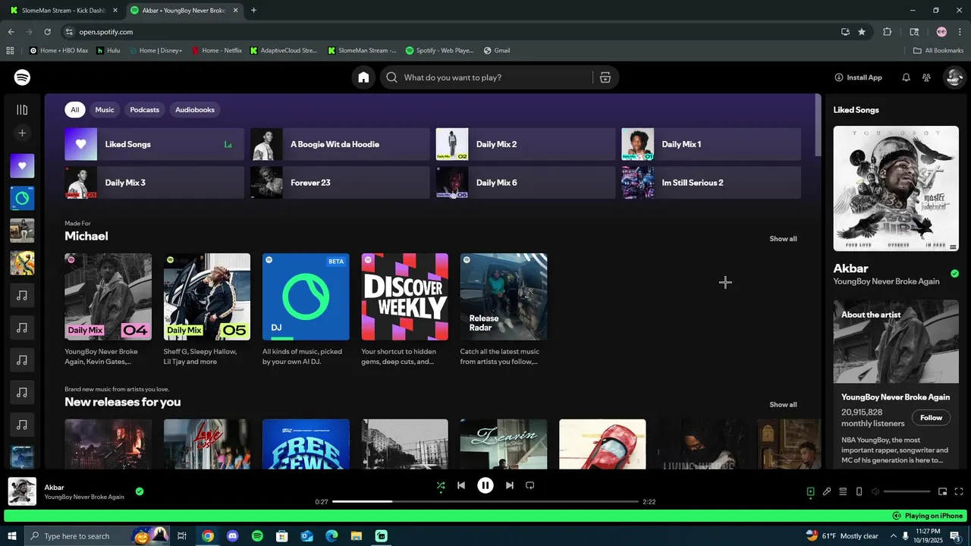
Task: Open Release Radar playlist
Action: [x=504, y=297]
